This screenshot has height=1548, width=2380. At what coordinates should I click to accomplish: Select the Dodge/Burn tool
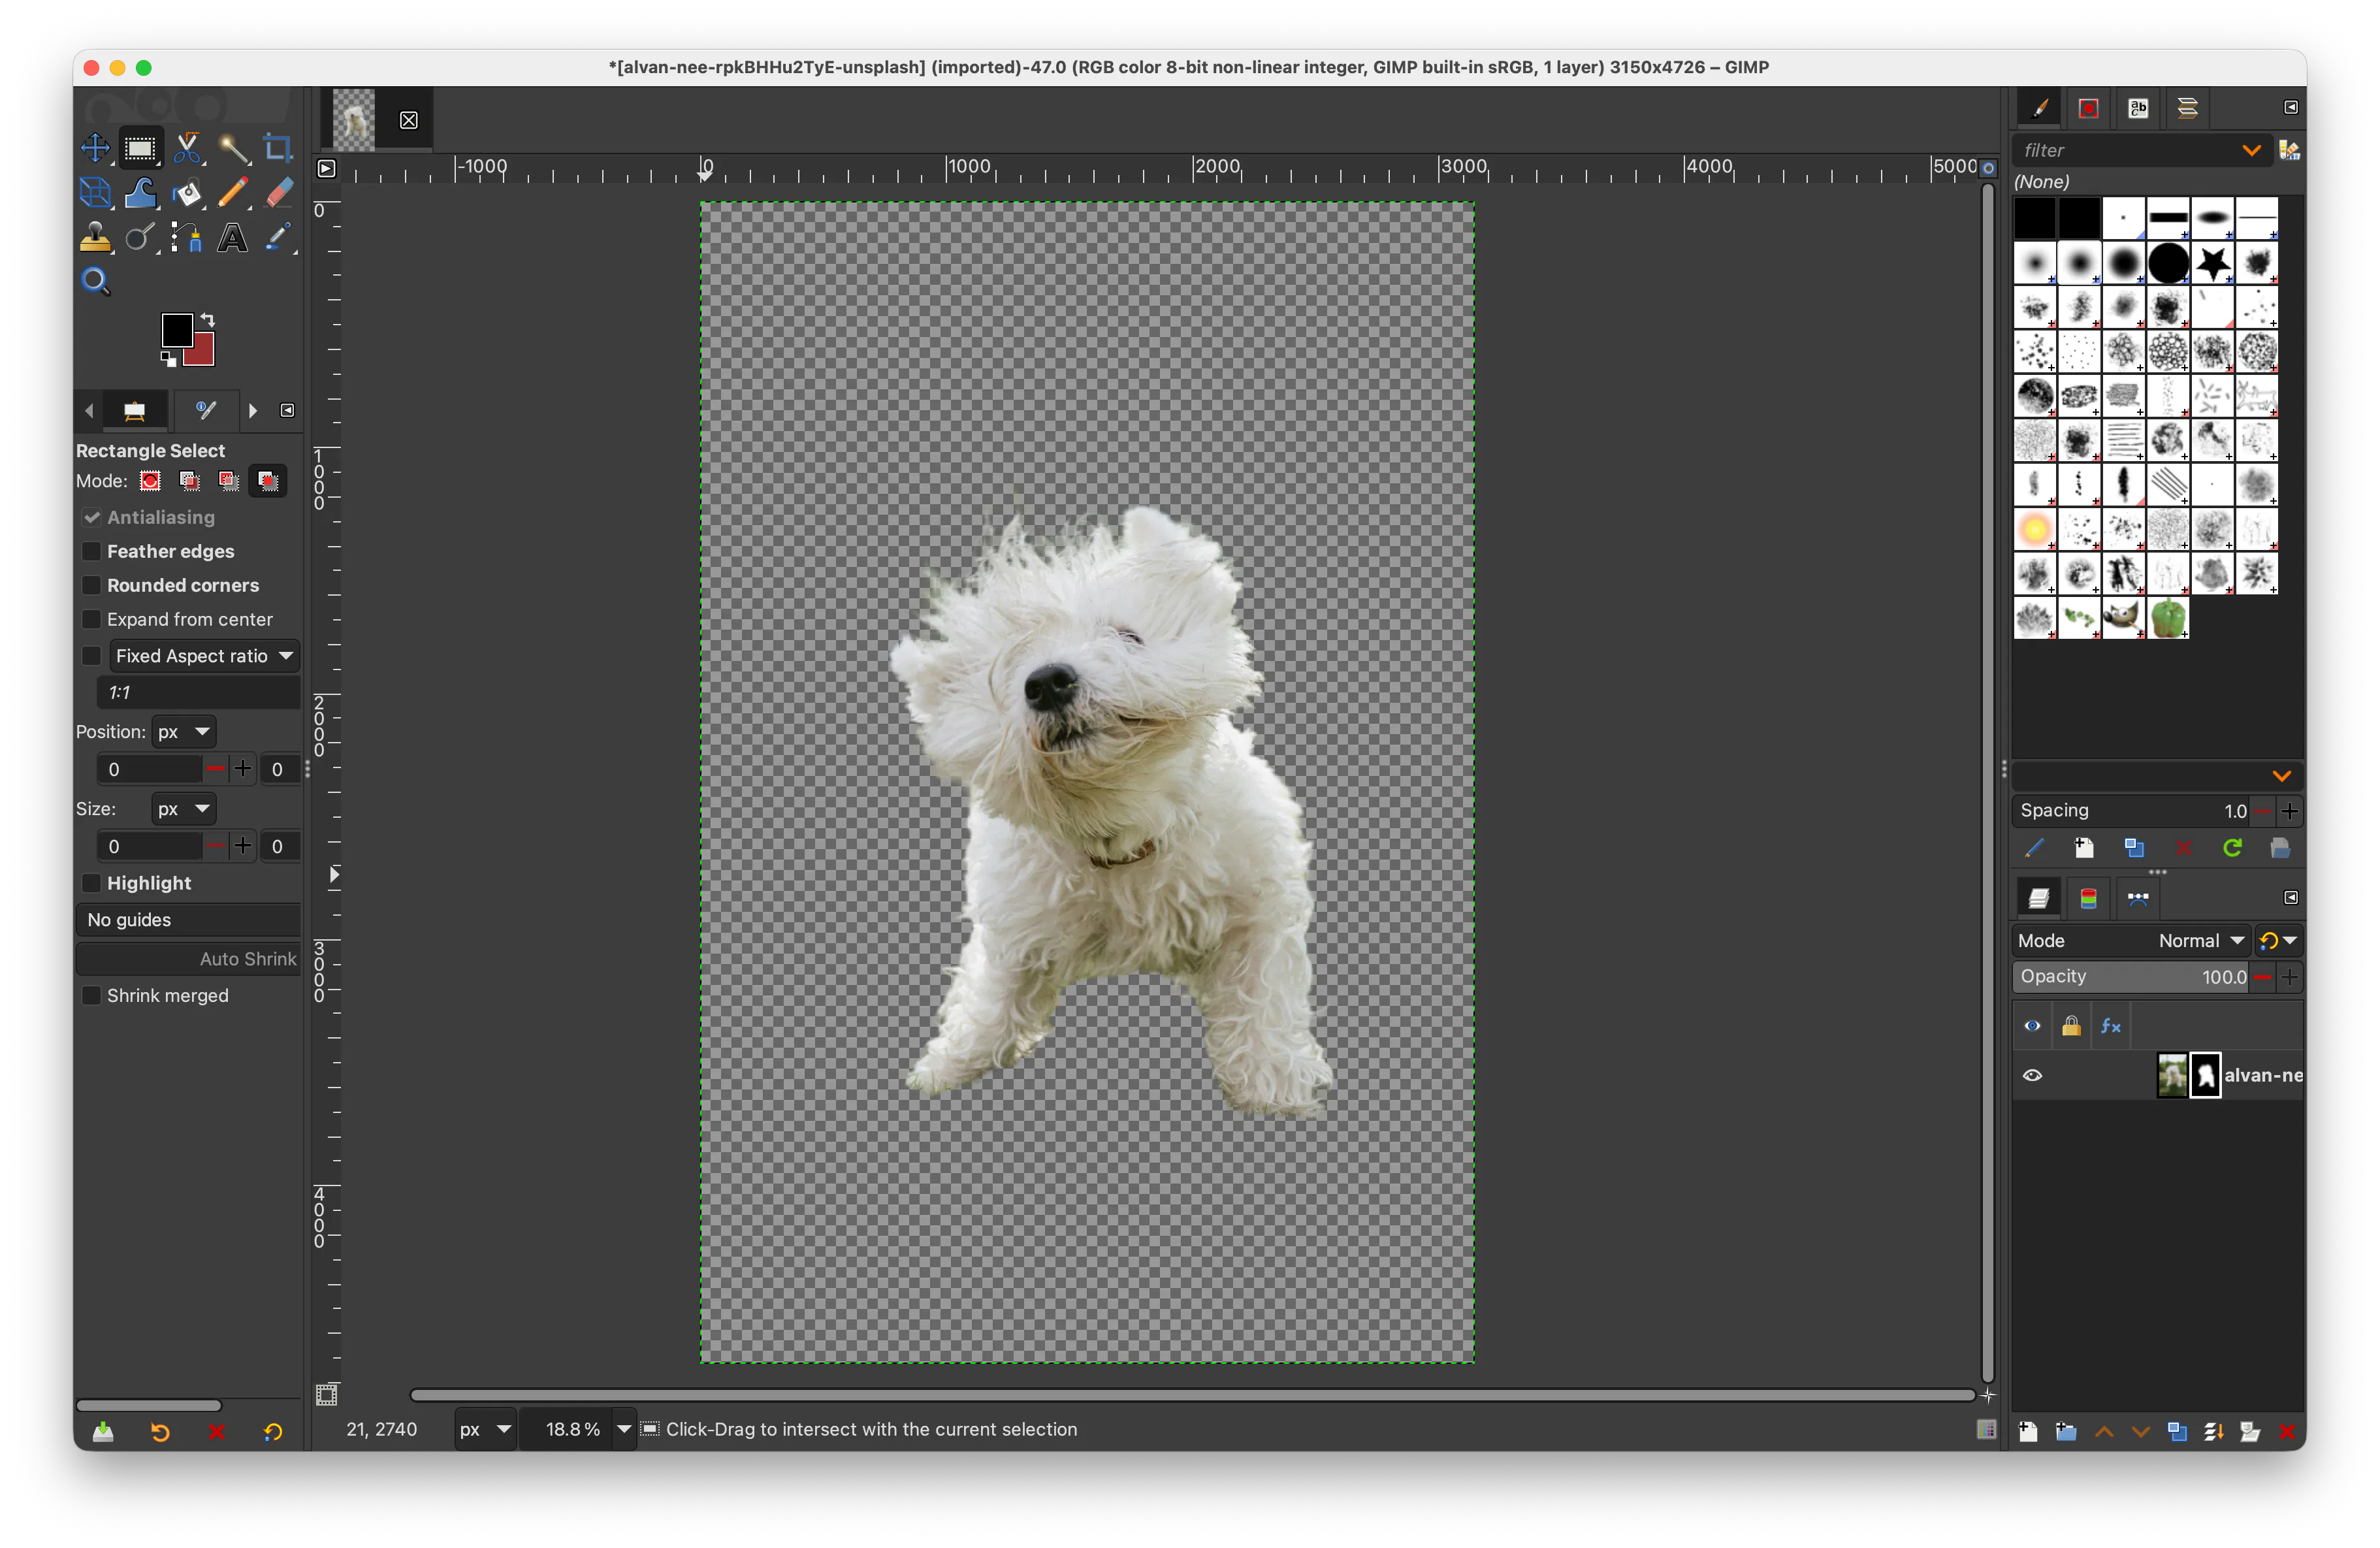coord(140,238)
